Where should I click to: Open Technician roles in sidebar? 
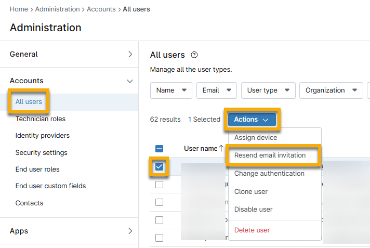click(41, 119)
